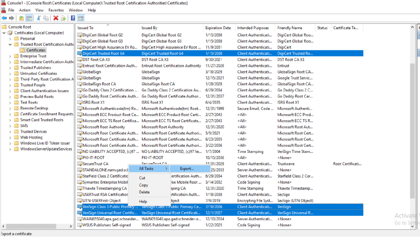
Task: Click the scissors Cut icon in the toolbar
Action: [x=39, y=18]
